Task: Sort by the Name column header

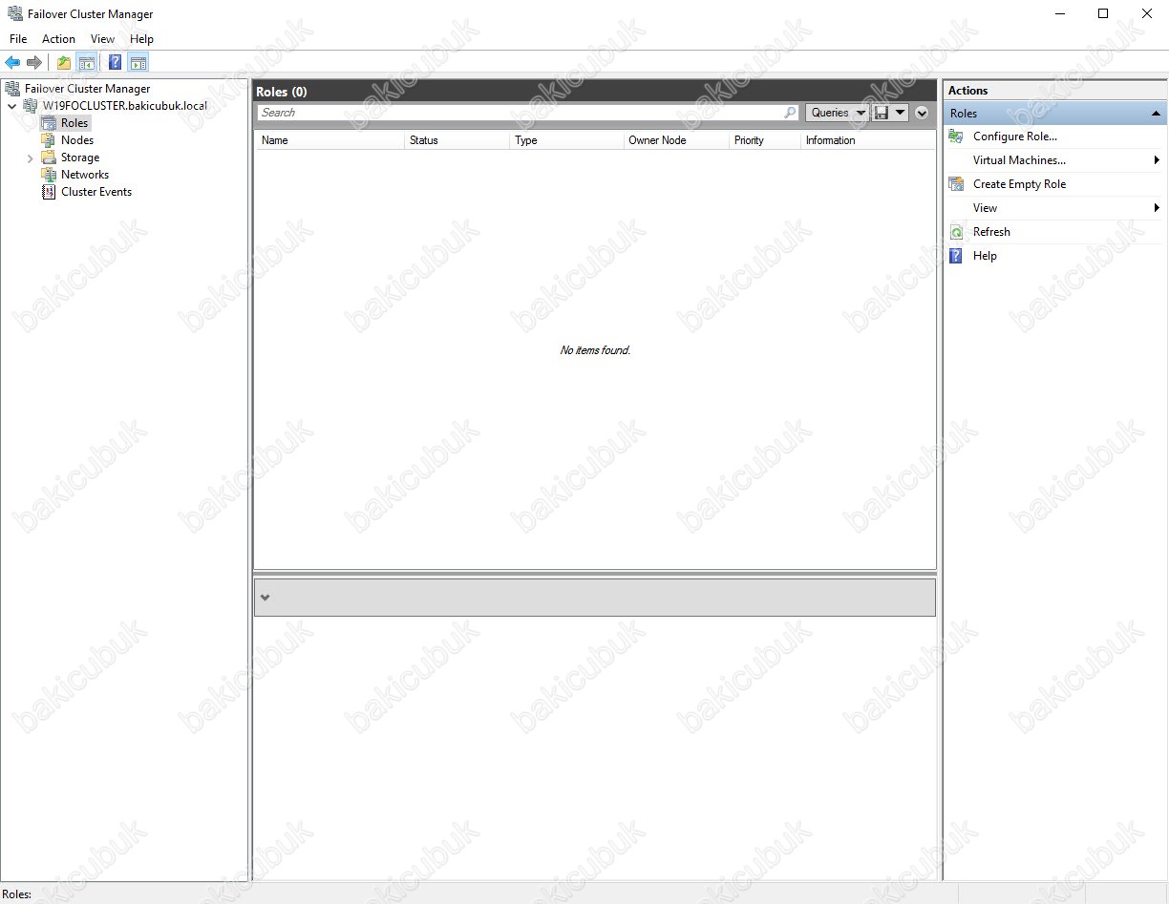Action: 330,140
